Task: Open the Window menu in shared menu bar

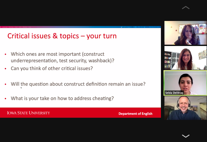Action: (x=25, y=27)
